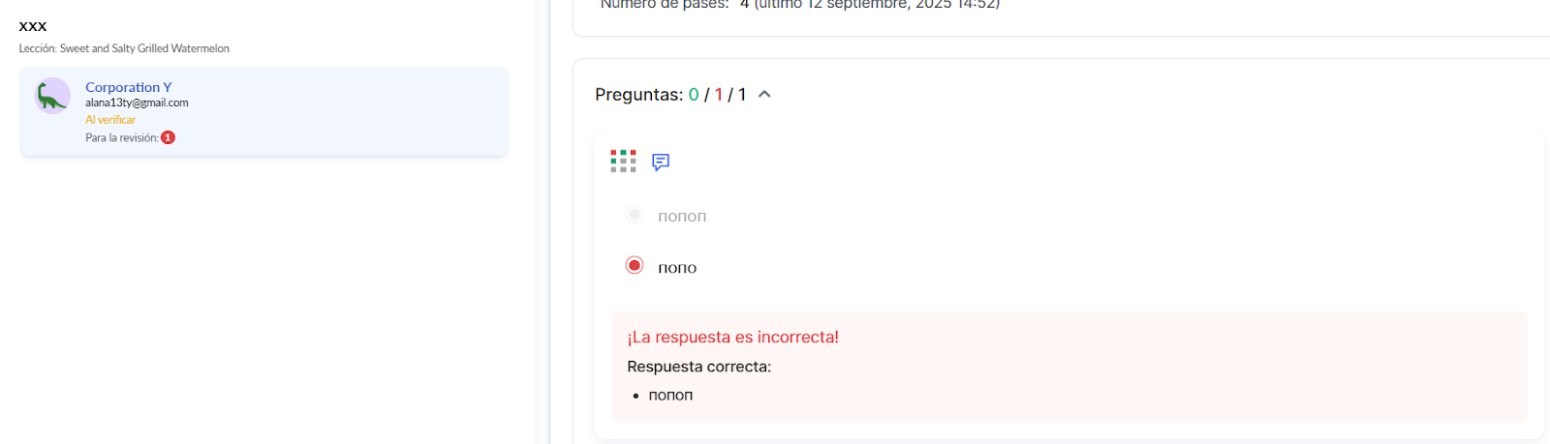Open the question comment icon

661,162
